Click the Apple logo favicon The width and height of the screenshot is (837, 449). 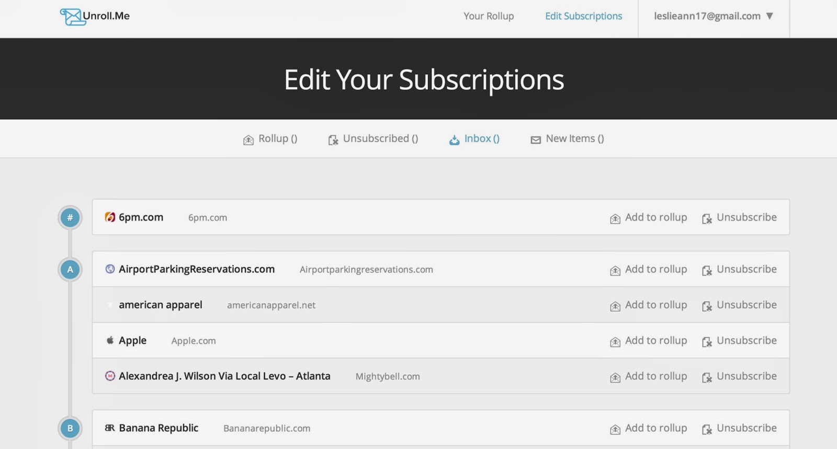110,340
